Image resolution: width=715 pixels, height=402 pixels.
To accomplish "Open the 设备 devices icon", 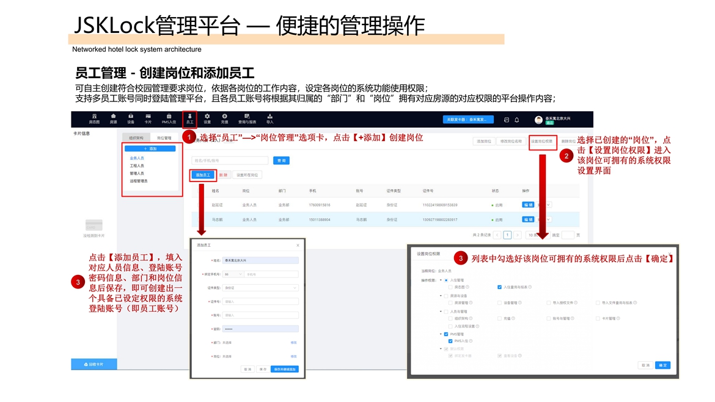I will click(x=131, y=119).
